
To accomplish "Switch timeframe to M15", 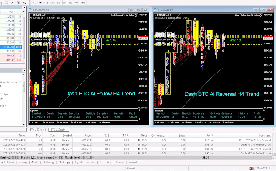I will 46,3.
